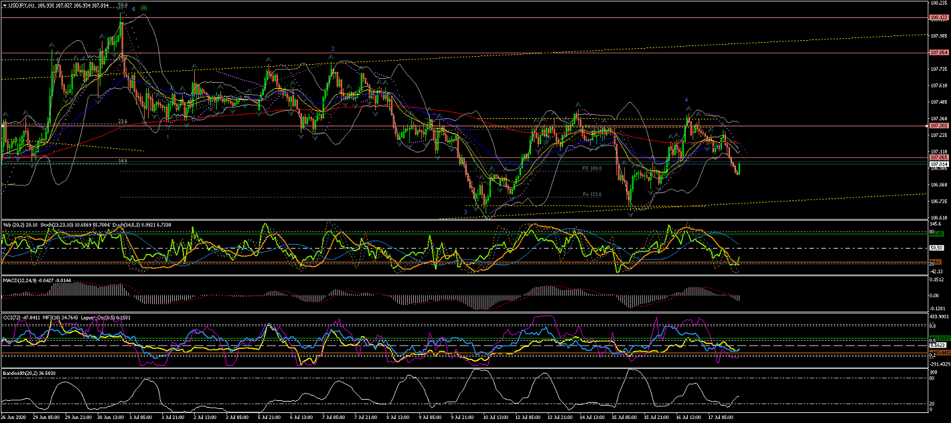
Task: Click the dropdown arrow beside USDJPY,H1 title
Action: (3, 5)
